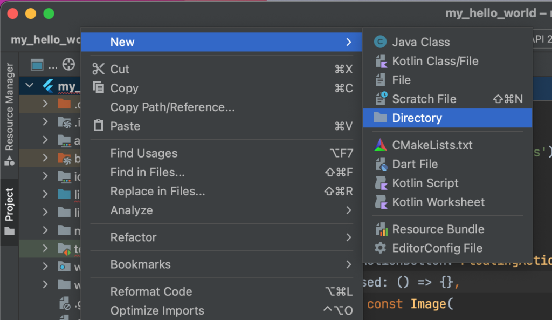552x320 pixels.
Task: Select Find Usages from the context menu
Action: pos(222,153)
